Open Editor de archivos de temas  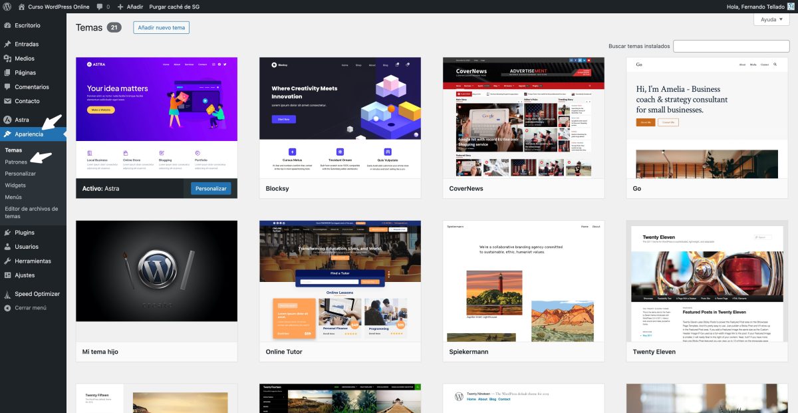(x=31, y=212)
